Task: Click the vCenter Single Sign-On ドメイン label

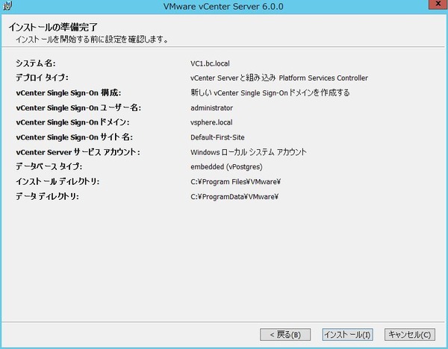Action: [x=72, y=122]
